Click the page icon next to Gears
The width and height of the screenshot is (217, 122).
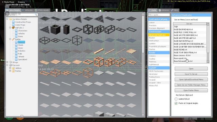pos(16,48)
